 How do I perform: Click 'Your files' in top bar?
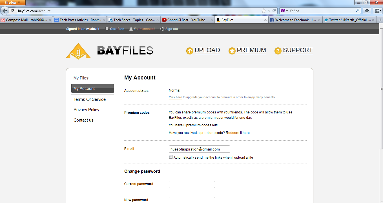(x=117, y=29)
